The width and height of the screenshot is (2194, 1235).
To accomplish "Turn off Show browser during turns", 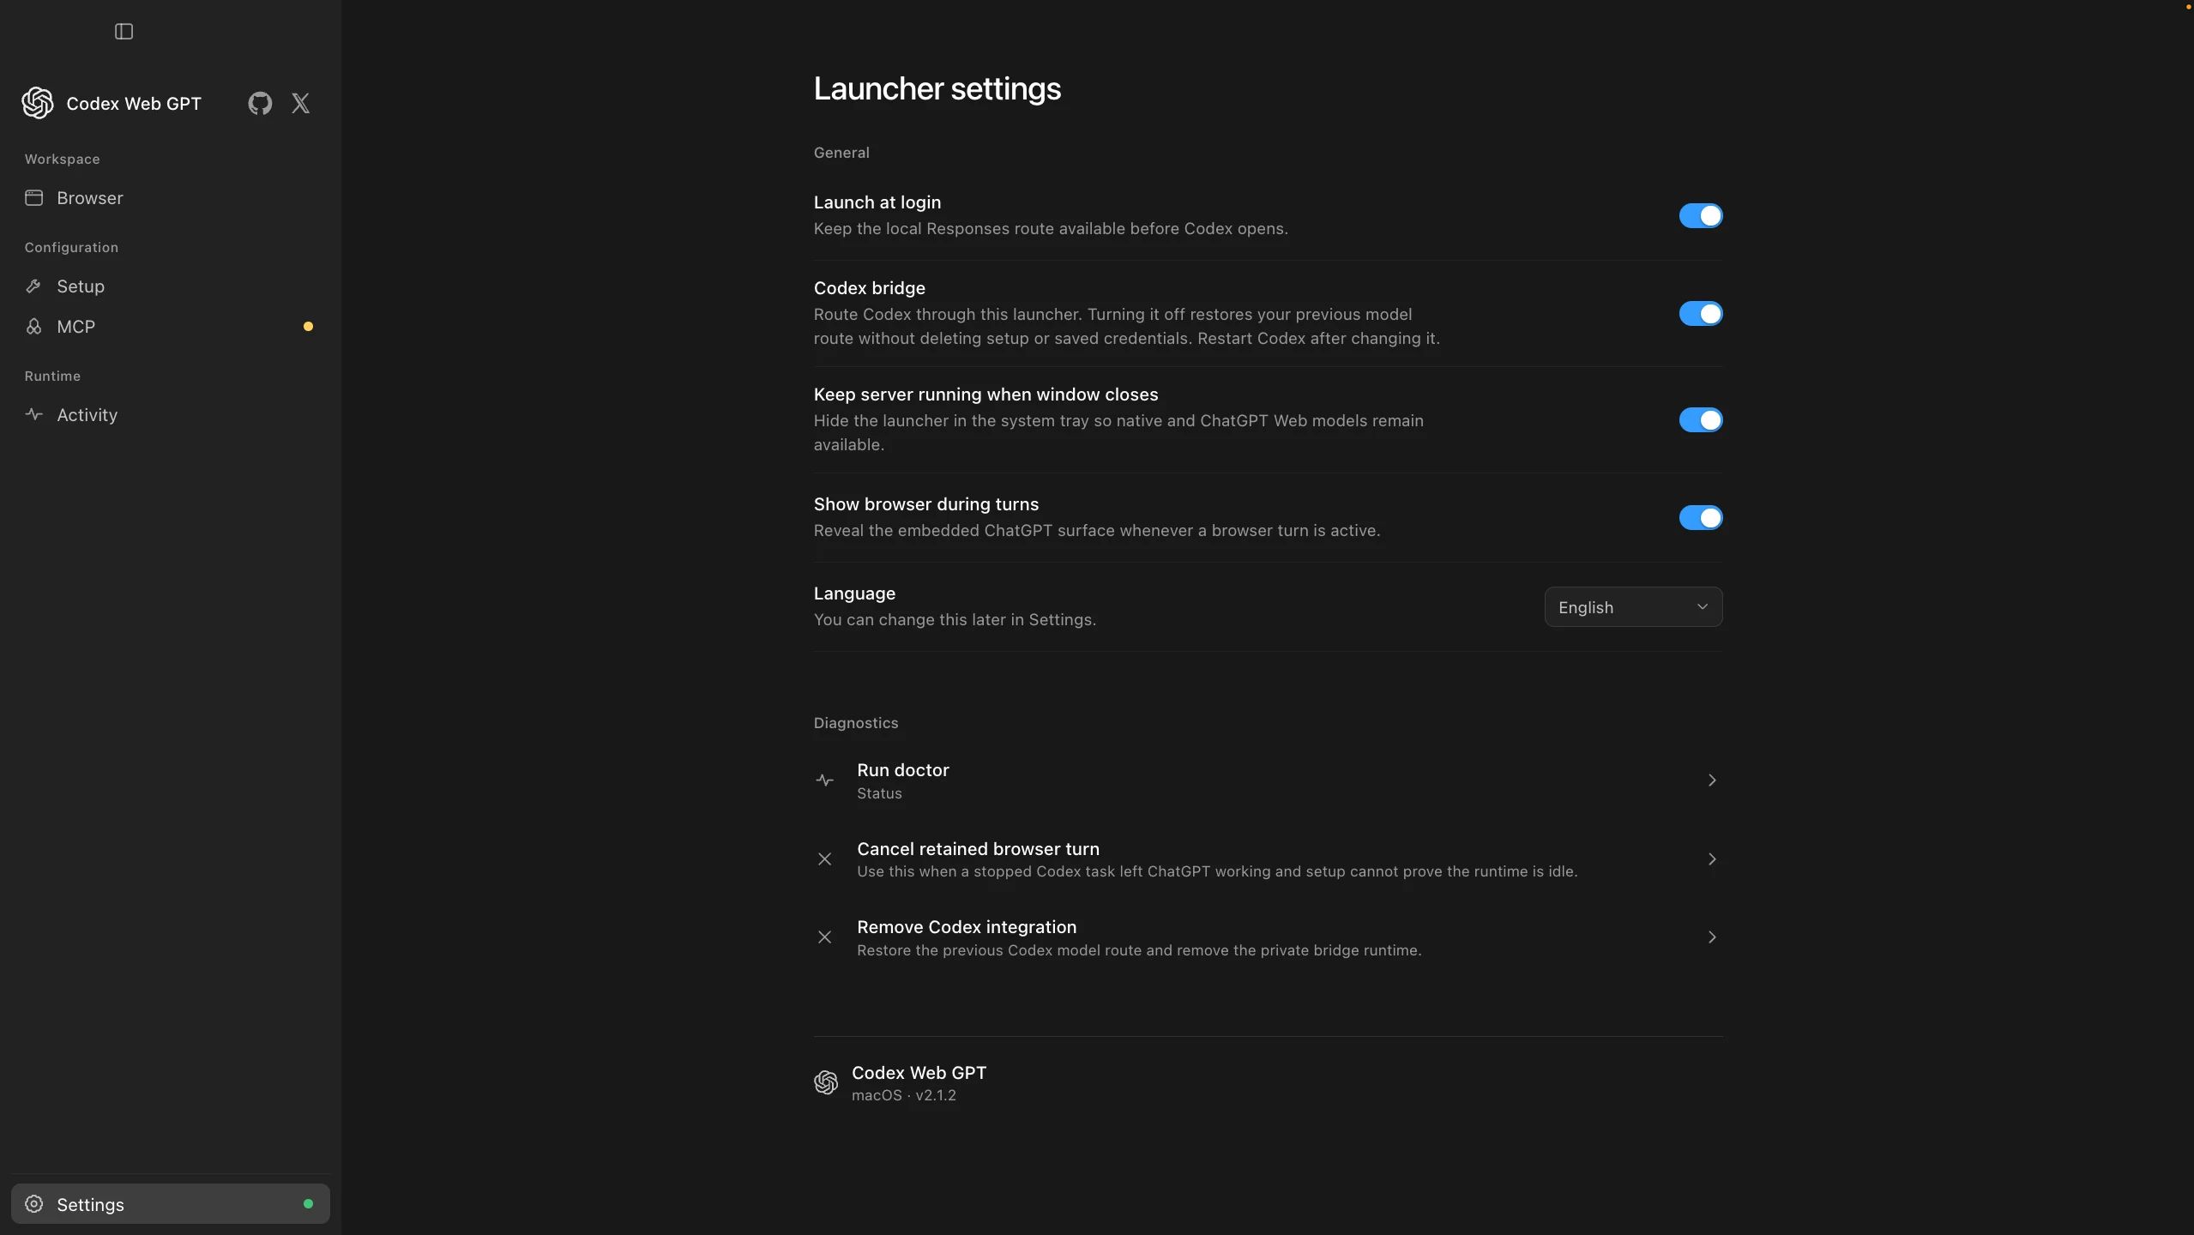I will [1700, 518].
